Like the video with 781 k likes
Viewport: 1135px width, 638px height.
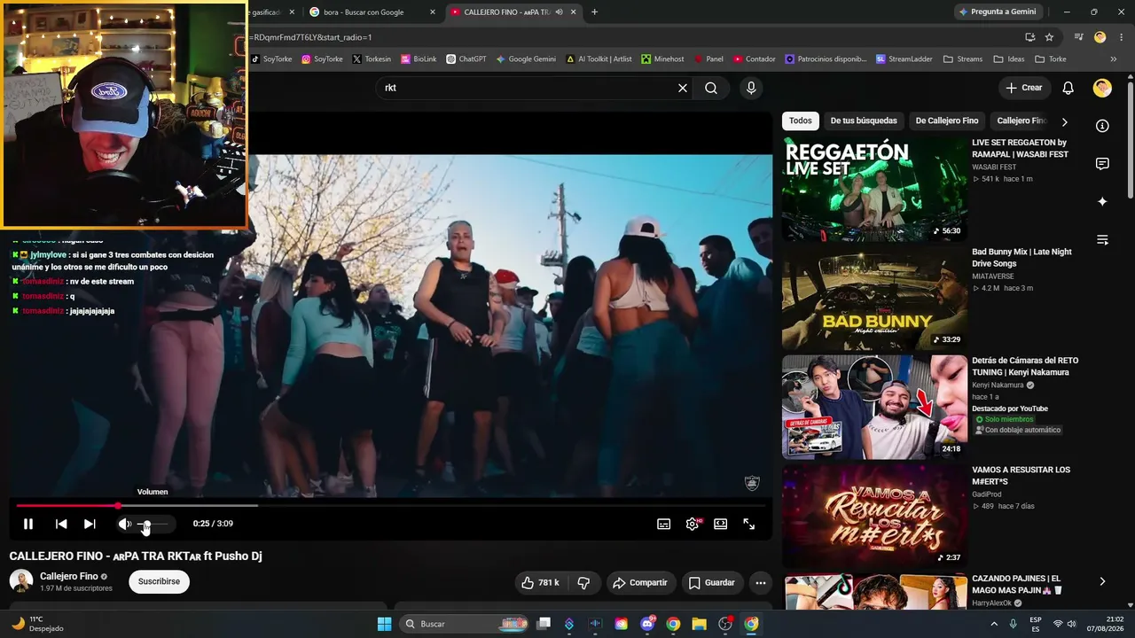540,582
